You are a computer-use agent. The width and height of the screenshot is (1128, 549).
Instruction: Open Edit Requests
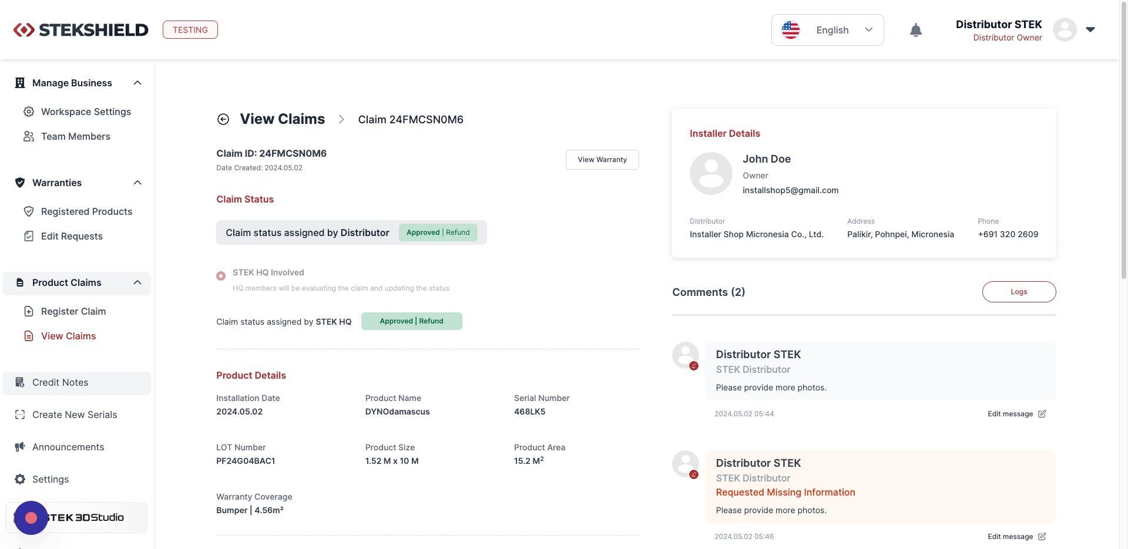72,236
